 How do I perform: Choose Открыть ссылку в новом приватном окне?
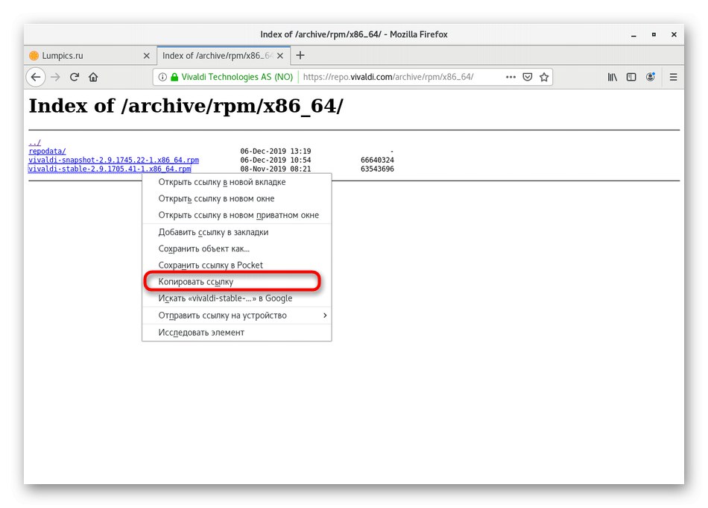click(x=236, y=215)
